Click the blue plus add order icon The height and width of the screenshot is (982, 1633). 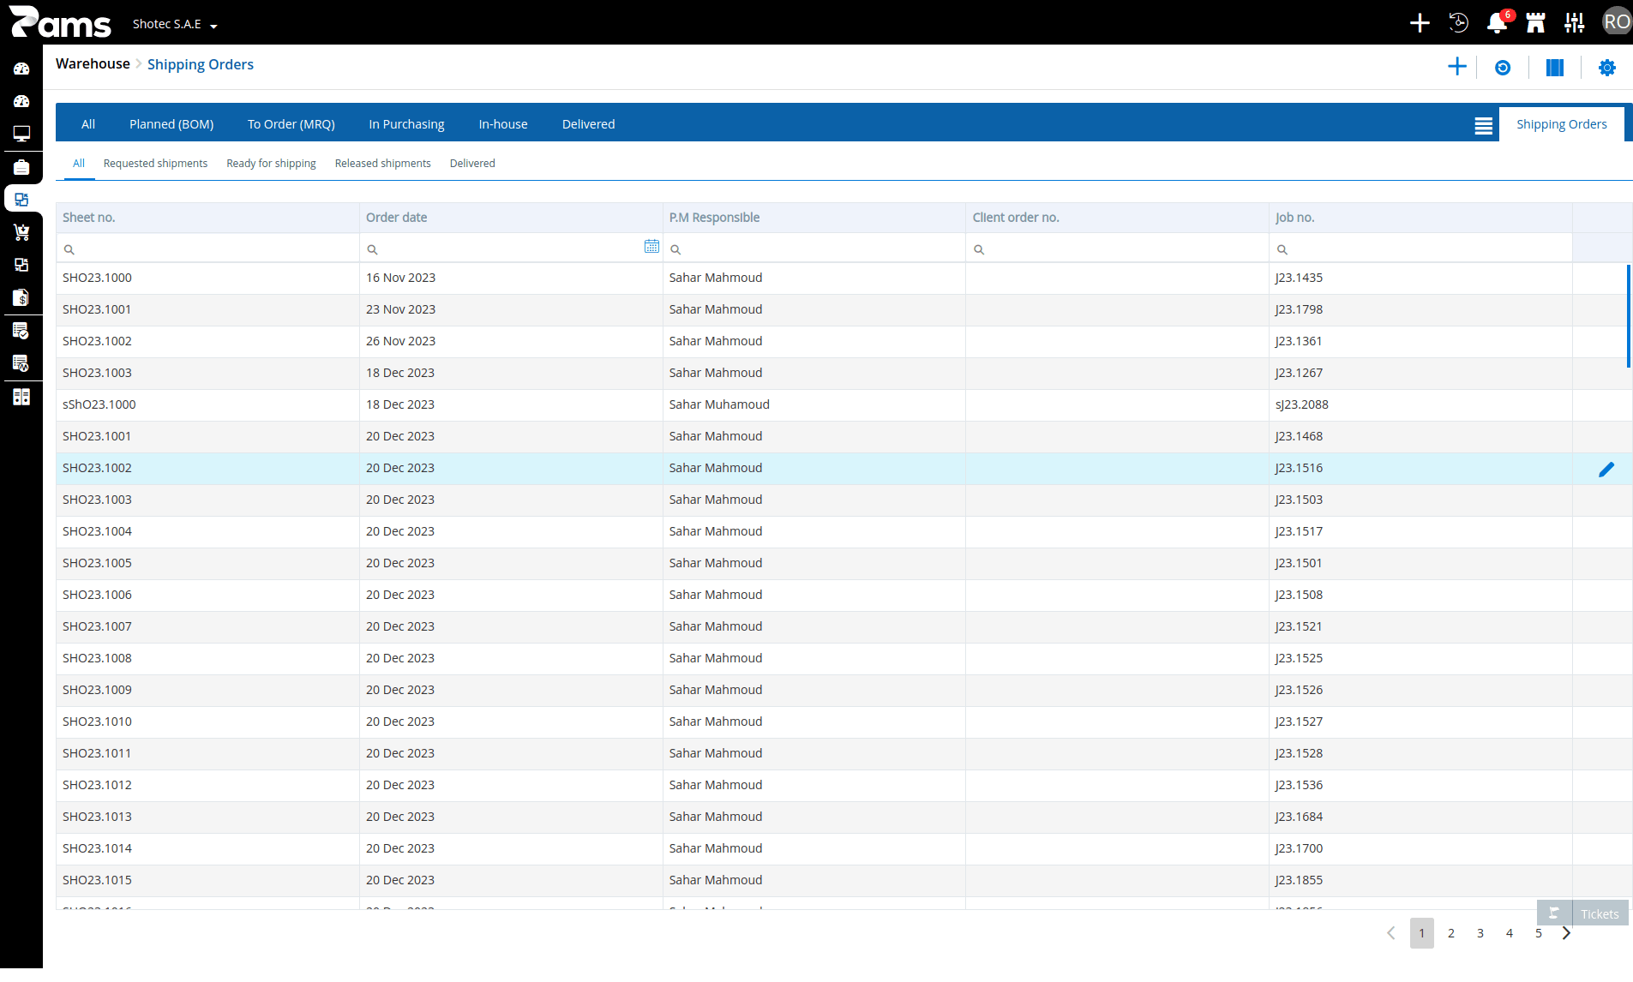coord(1456,67)
